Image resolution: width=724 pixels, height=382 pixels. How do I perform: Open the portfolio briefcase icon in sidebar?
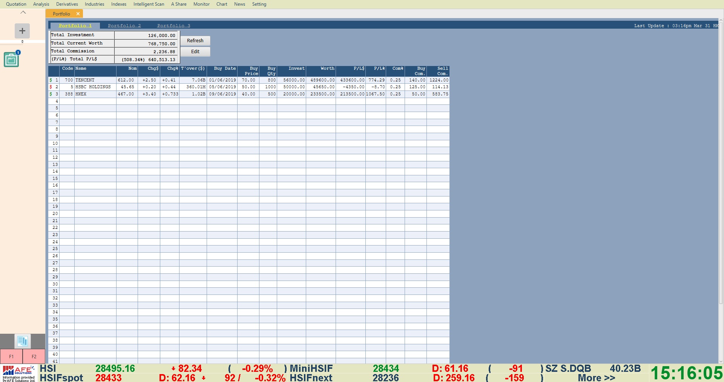(11, 60)
